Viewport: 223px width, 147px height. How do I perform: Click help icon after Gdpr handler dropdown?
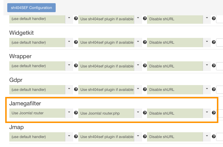76,89
